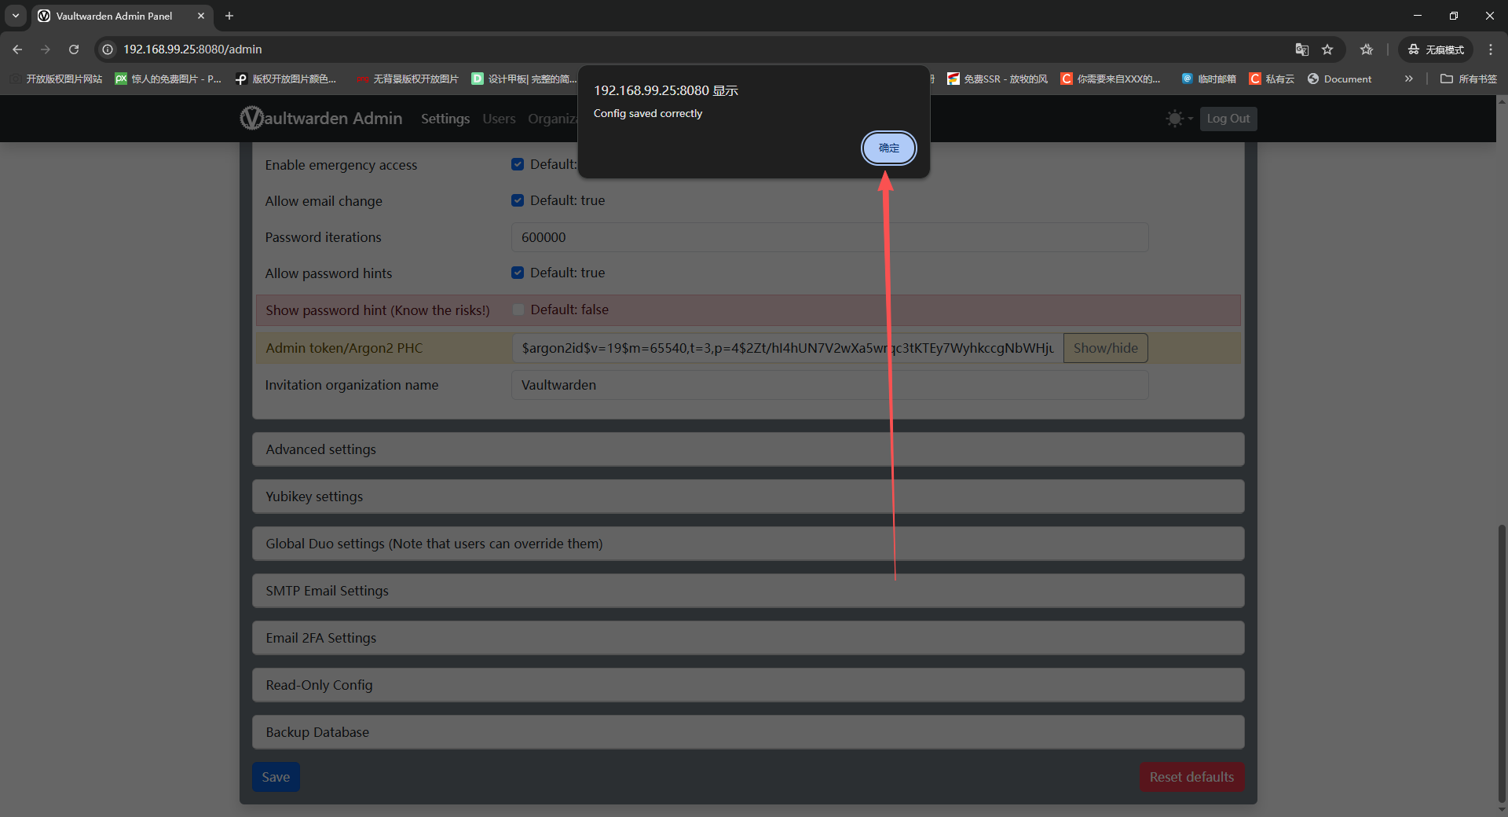Open a new browser tab
This screenshot has width=1508, height=817.
point(229,16)
